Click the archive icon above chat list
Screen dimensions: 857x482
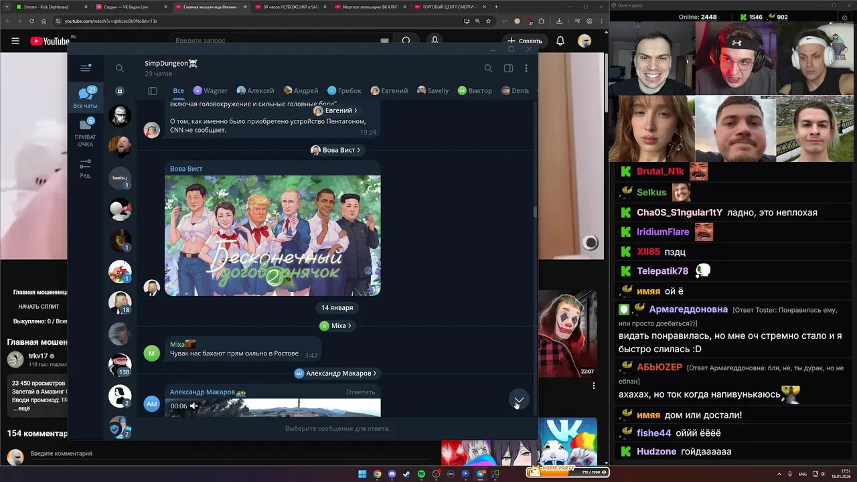coord(120,91)
